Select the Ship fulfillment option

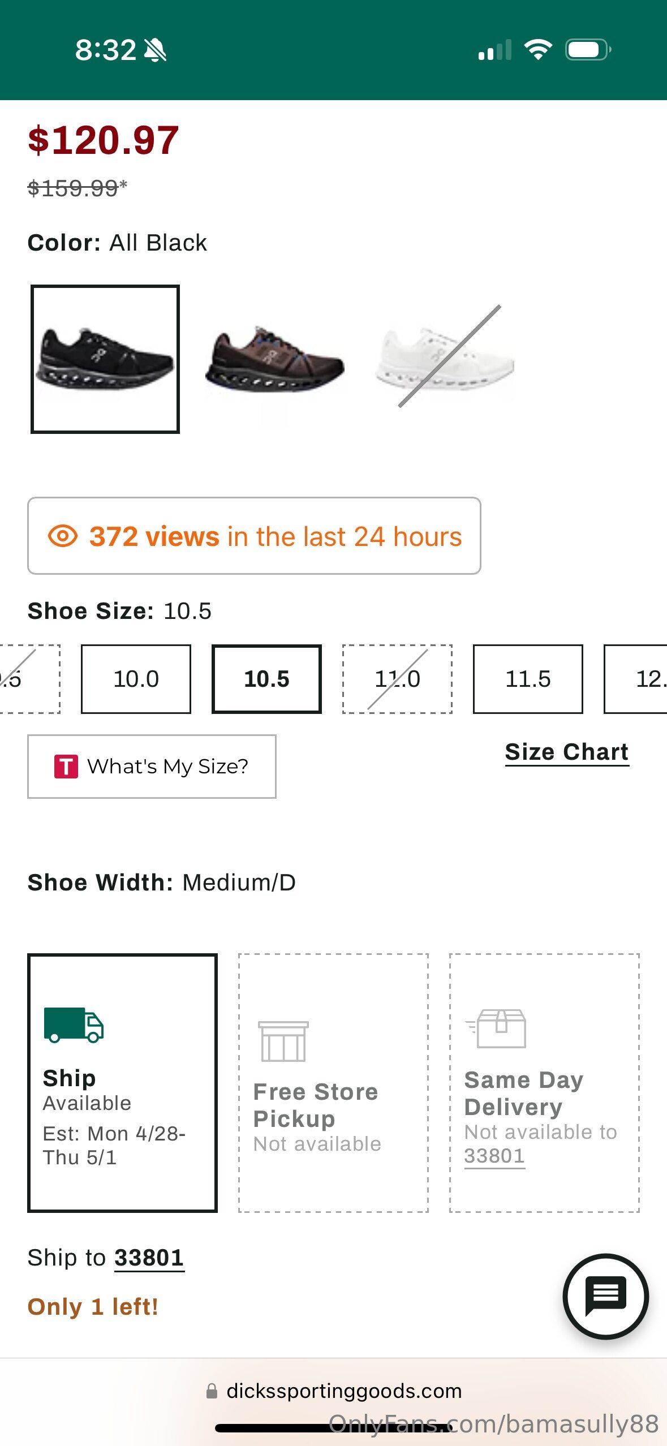122,1083
